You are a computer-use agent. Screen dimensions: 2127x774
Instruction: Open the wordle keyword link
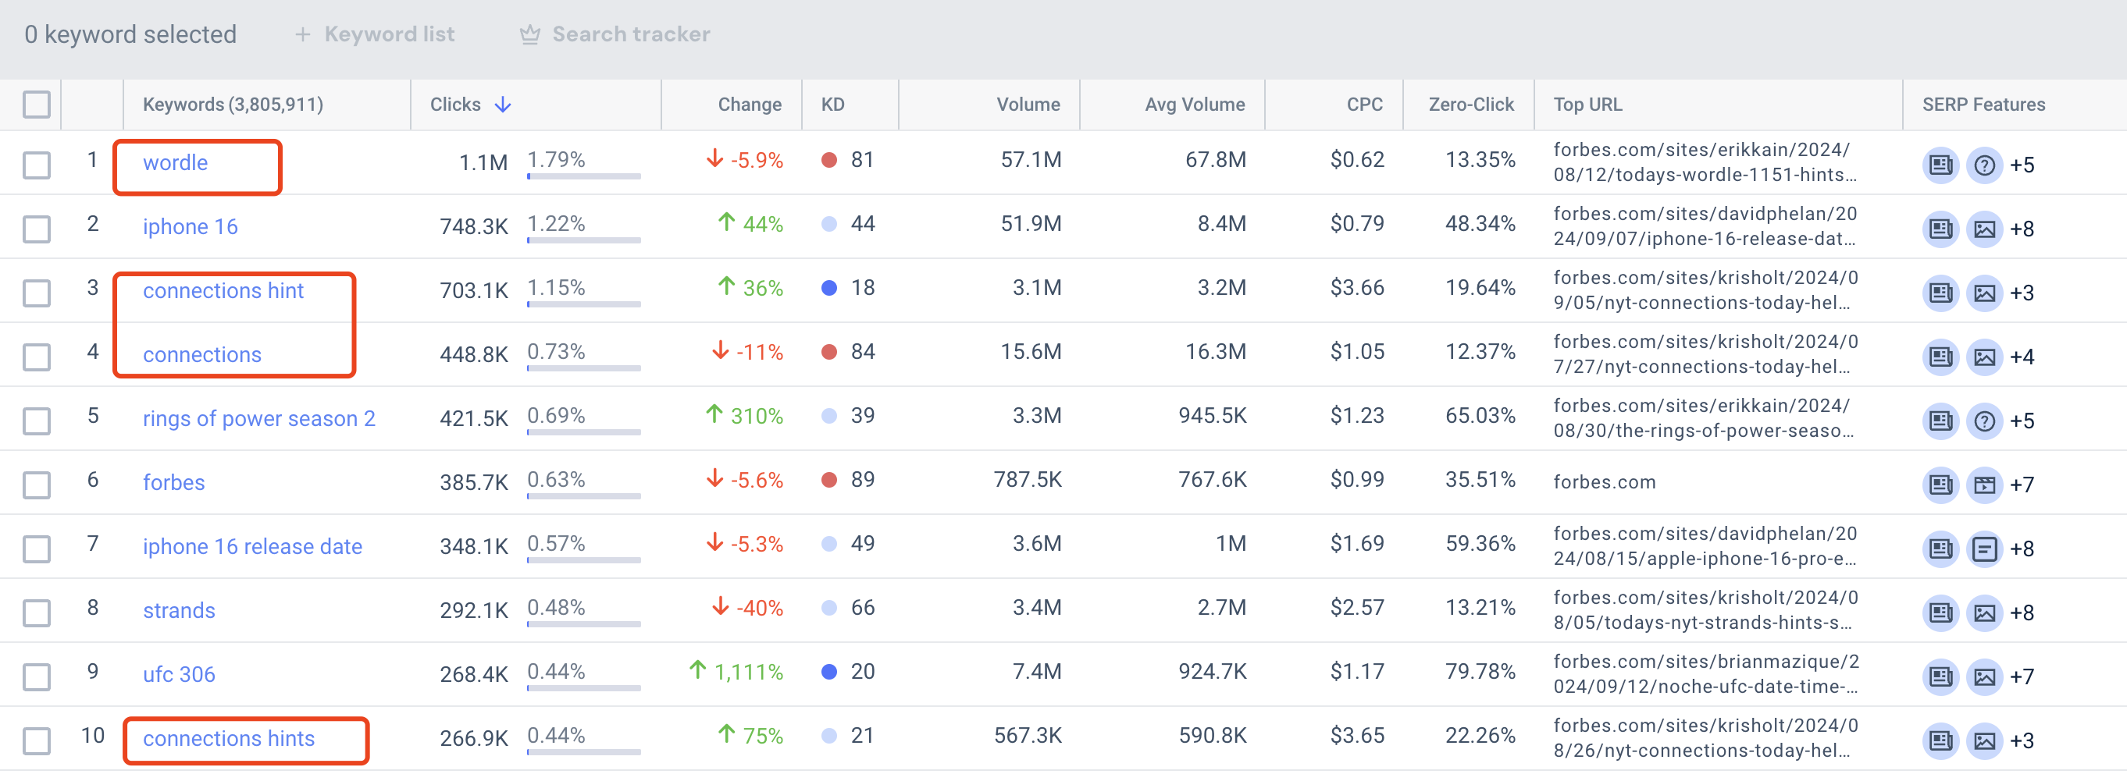click(x=175, y=162)
